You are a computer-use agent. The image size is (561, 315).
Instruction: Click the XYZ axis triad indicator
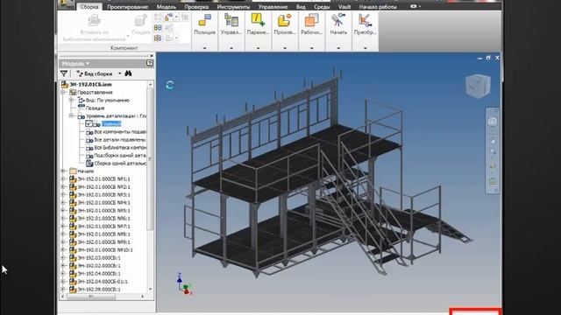[185, 283]
